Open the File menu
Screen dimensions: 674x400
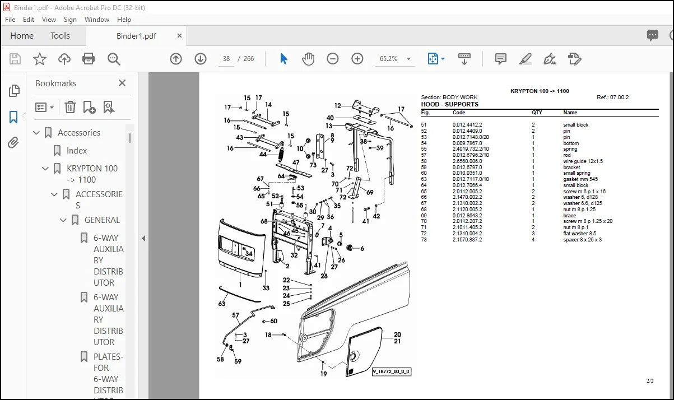coord(11,19)
